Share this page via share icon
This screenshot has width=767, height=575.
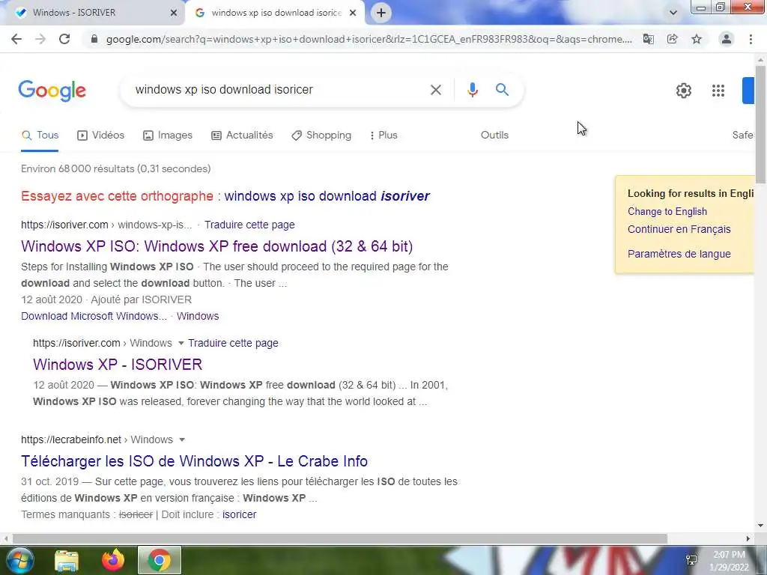(673, 39)
